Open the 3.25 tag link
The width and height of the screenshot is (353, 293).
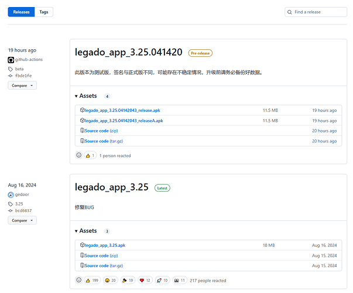tap(19, 204)
